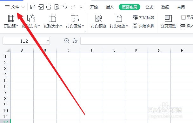This screenshot has width=193, height=123.
Task: Select column E header
Action: [114, 50]
